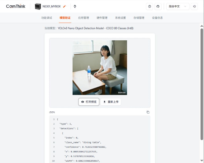The width and height of the screenshot is (204, 163).
Task: Open the GitHub link icon
Action: tap(158, 6)
